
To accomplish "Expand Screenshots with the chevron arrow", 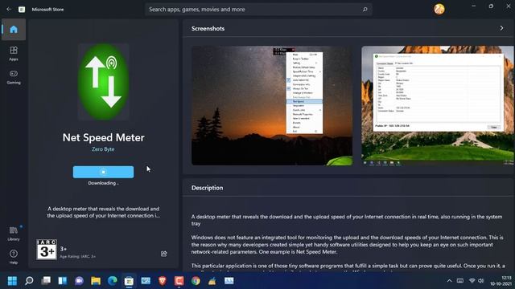I will [x=501, y=28].
